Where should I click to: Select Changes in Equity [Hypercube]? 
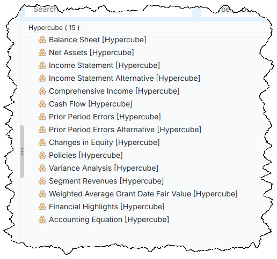click(x=104, y=142)
